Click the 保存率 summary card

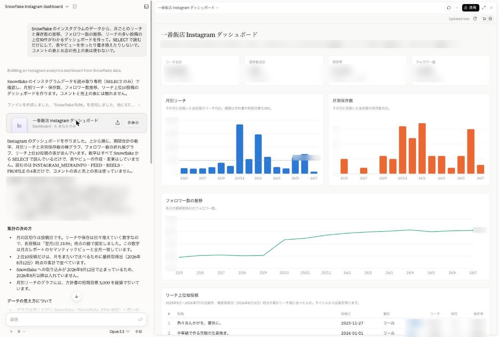[x=367, y=70]
